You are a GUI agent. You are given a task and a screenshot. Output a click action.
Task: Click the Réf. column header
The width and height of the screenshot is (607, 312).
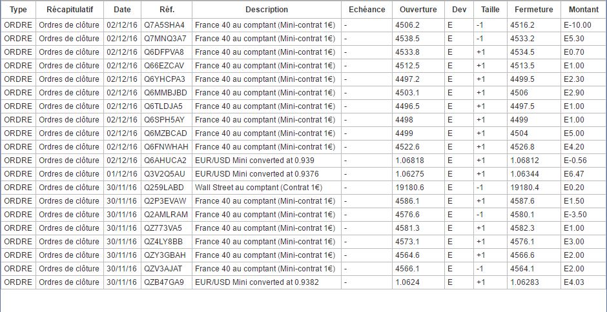[166, 10]
